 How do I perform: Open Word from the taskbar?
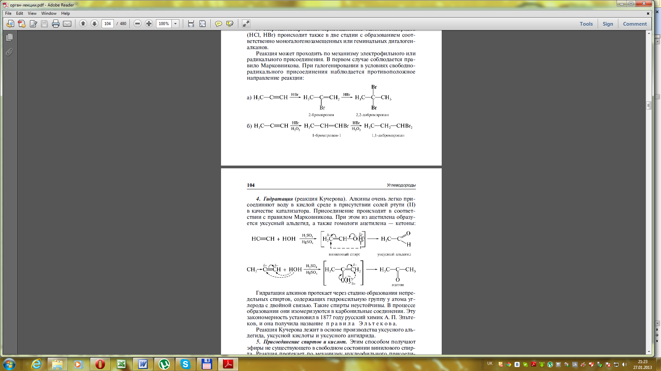(143, 364)
